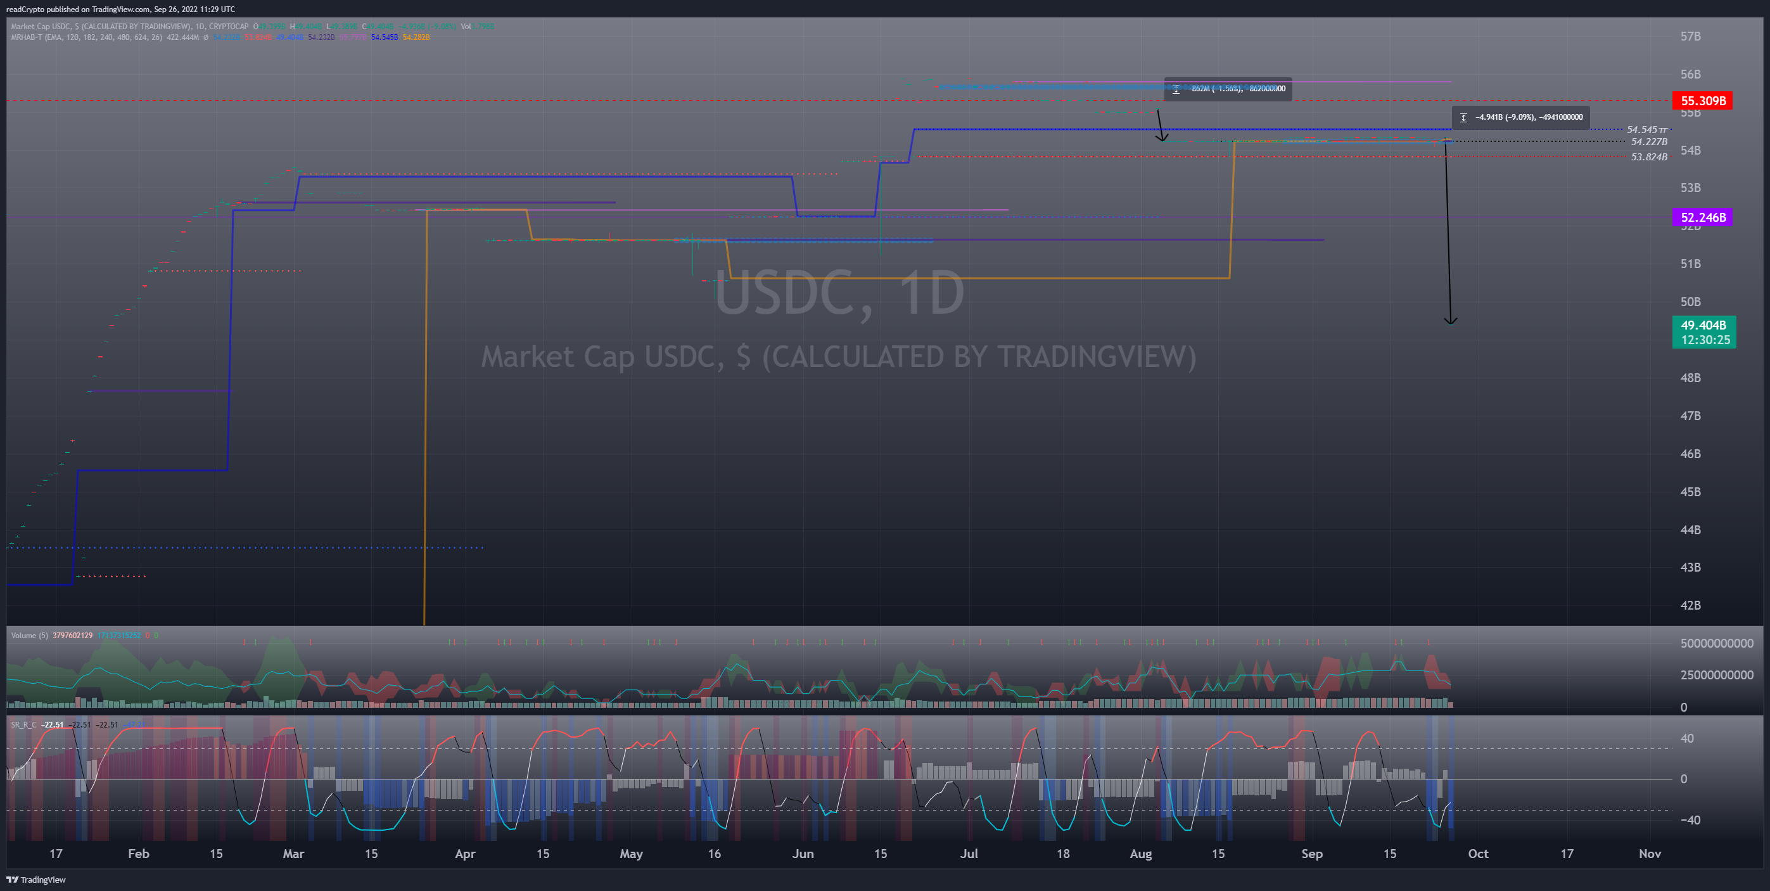
Task: Click the −40 oscillator axis label
Action: [1690, 820]
